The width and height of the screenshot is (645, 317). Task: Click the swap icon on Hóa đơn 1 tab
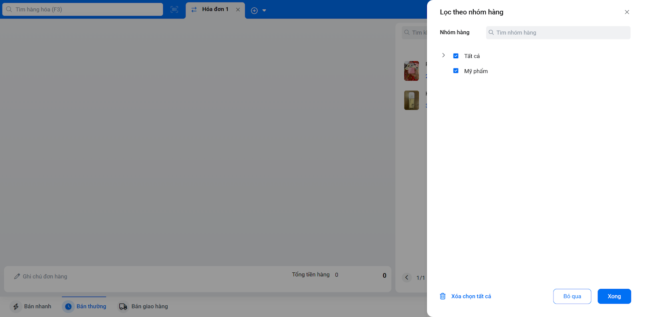tap(194, 10)
